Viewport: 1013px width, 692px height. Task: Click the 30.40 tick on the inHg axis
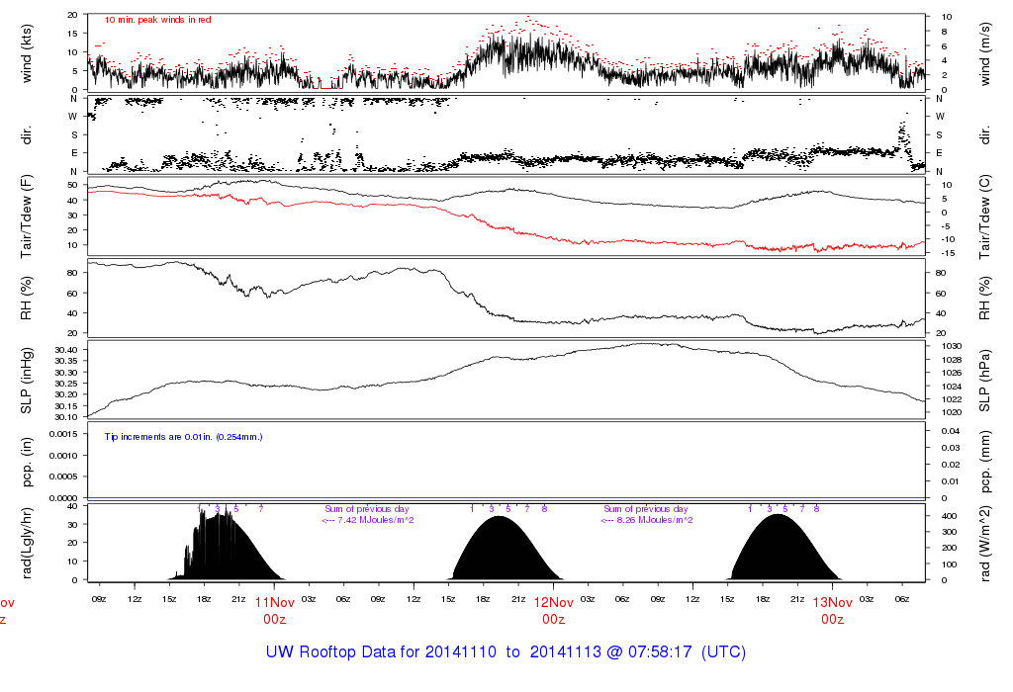pos(65,350)
